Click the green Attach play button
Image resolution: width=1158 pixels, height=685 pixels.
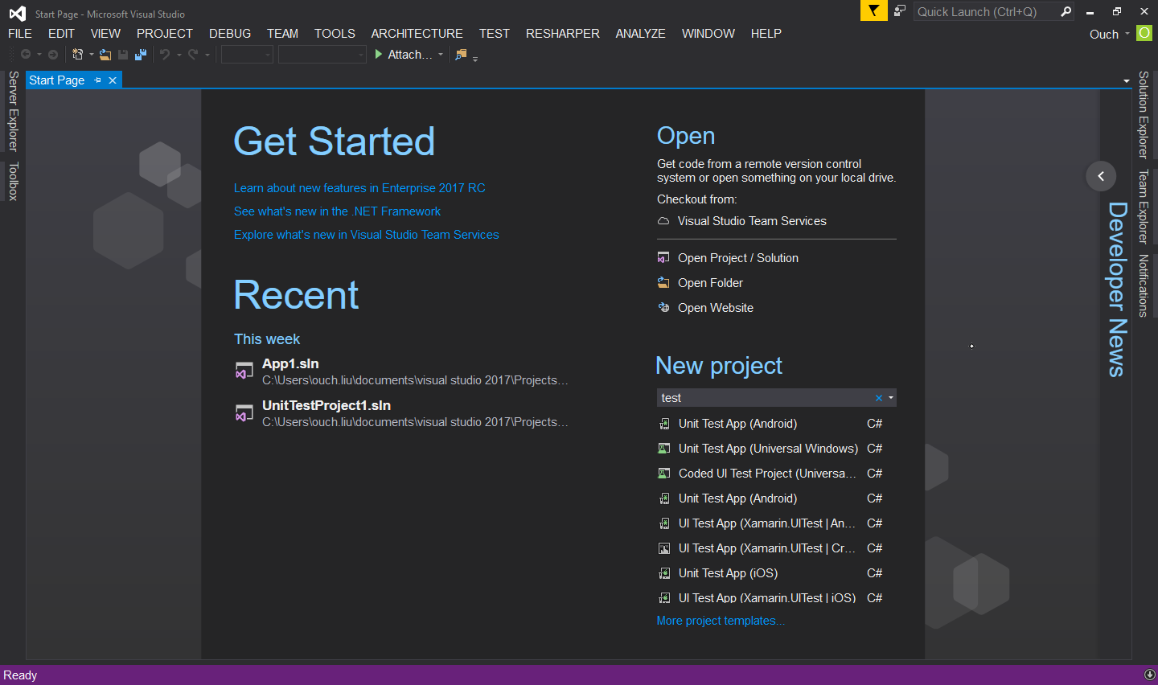point(379,55)
